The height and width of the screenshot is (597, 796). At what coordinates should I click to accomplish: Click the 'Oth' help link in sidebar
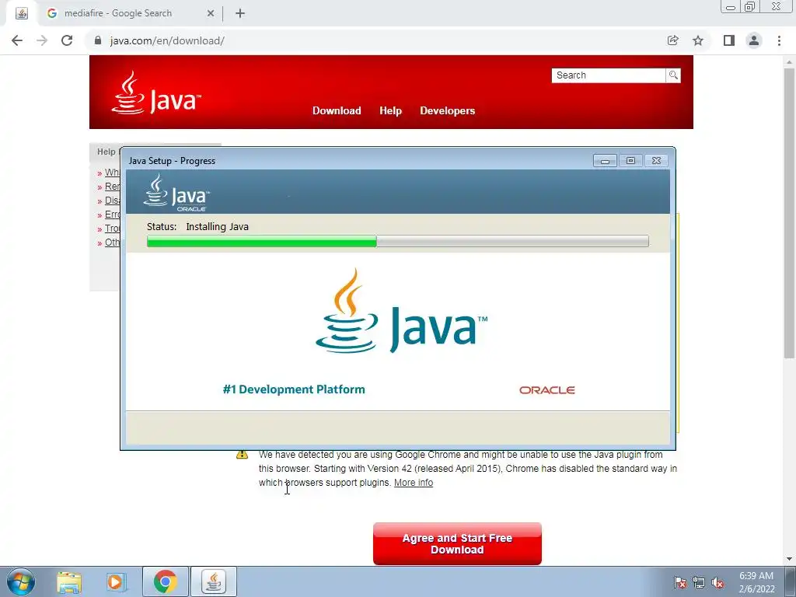[112, 243]
